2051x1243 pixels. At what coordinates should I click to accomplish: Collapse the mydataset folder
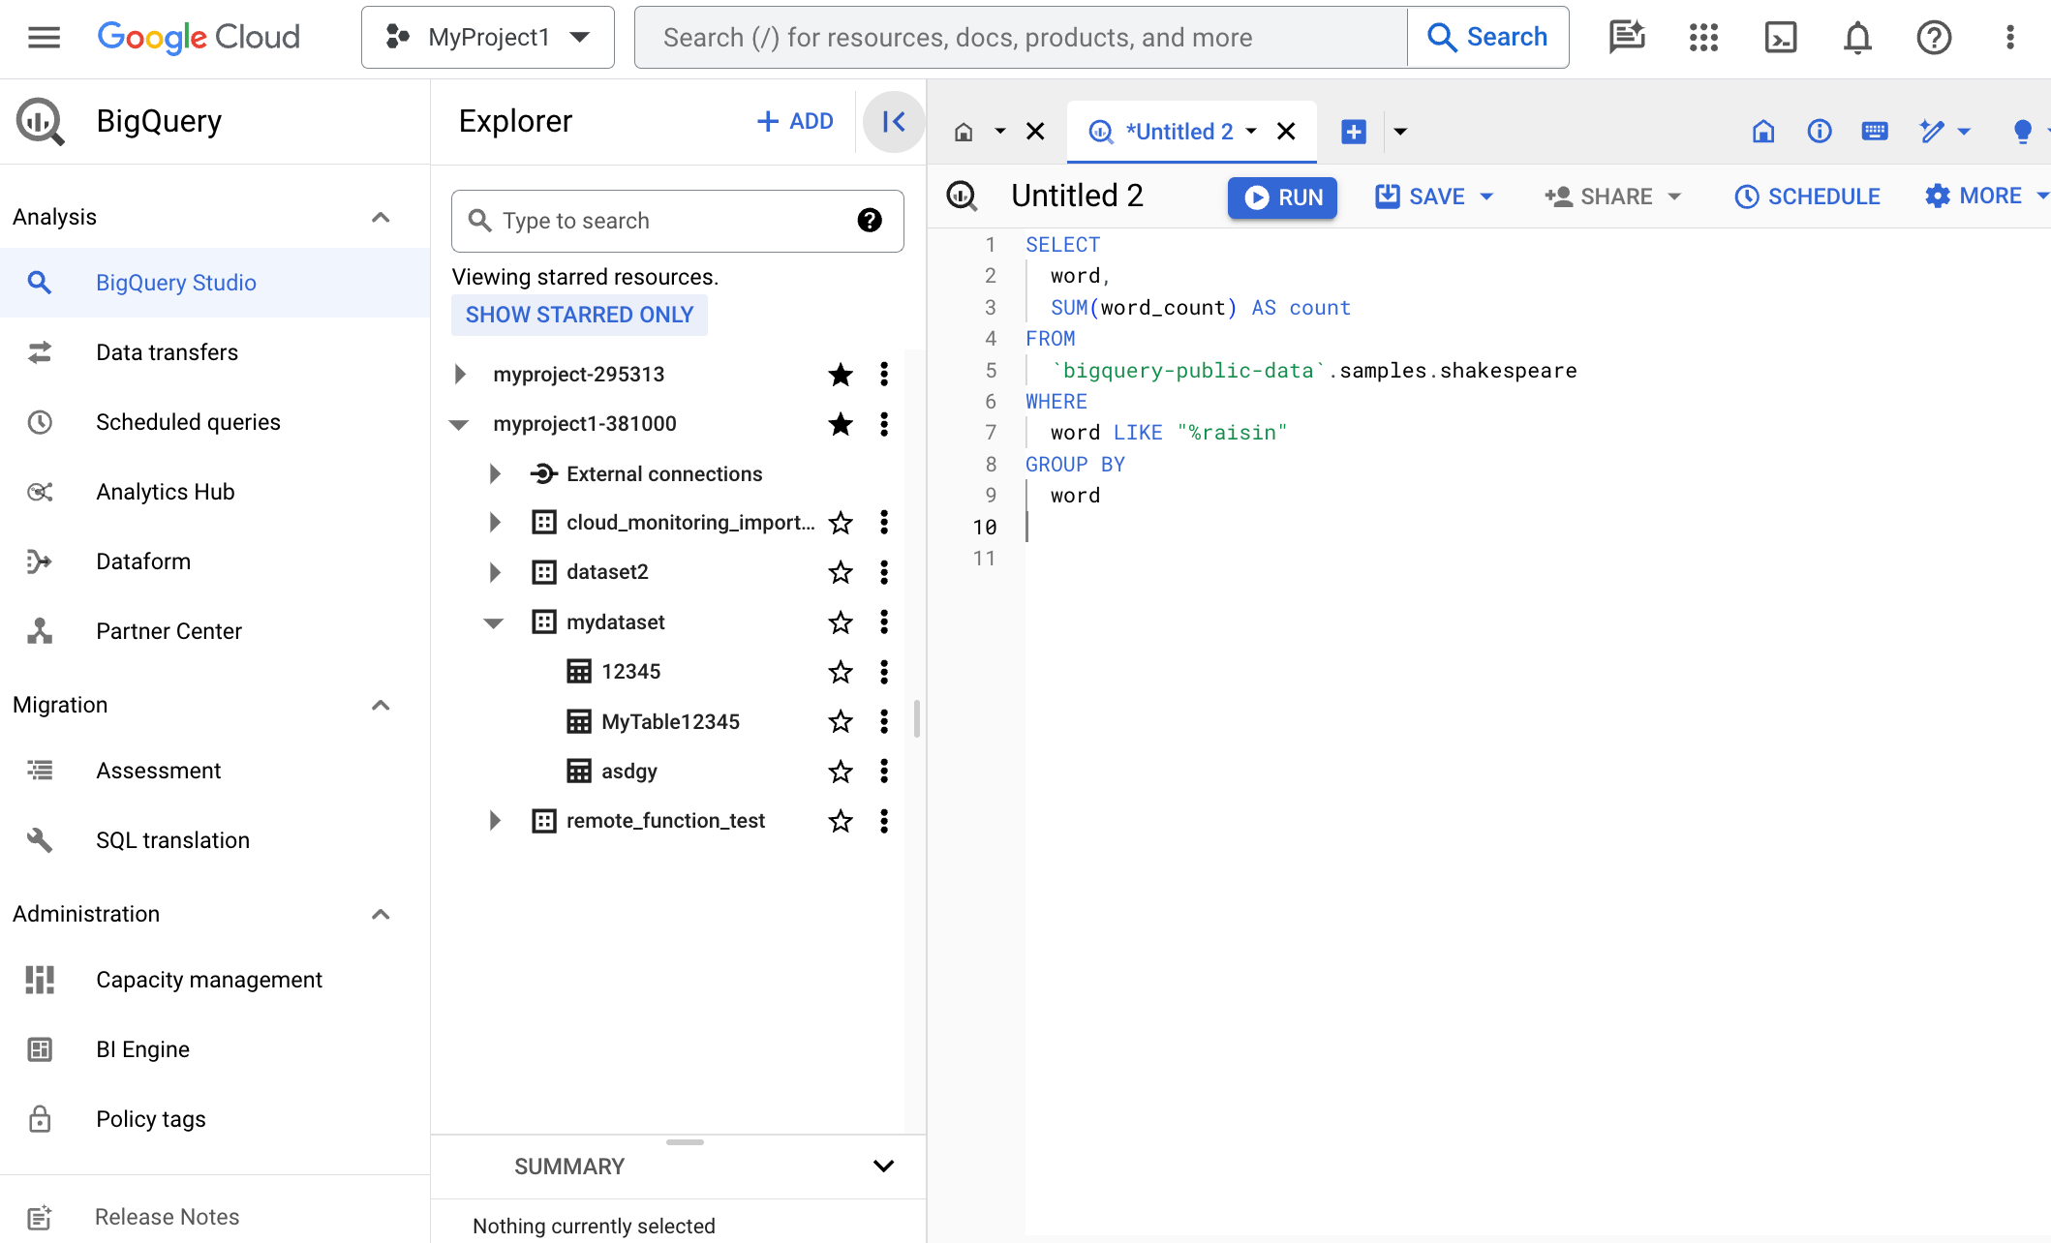click(x=495, y=622)
